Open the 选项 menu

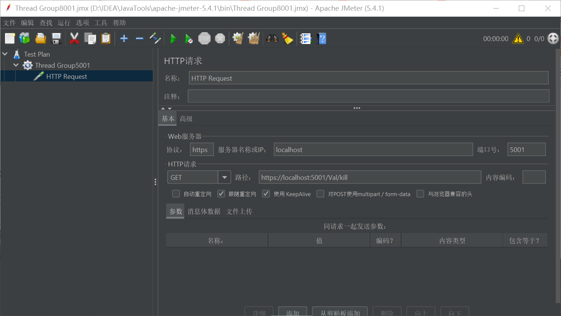[83, 23]
